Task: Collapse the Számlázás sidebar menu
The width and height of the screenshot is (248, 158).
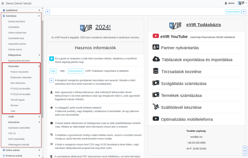Action: (x=21, y=16)
